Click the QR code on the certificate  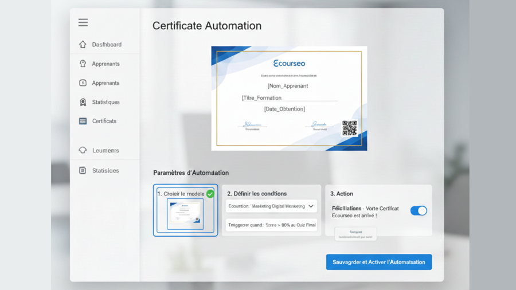[349, 128]
